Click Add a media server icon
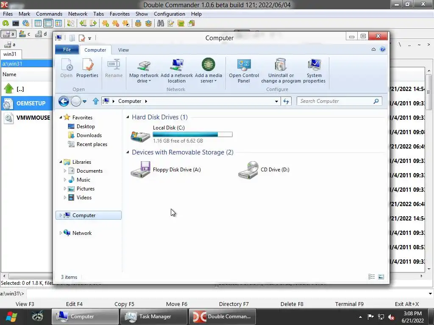This screenshot has width=434, height=325. (209, 65)
